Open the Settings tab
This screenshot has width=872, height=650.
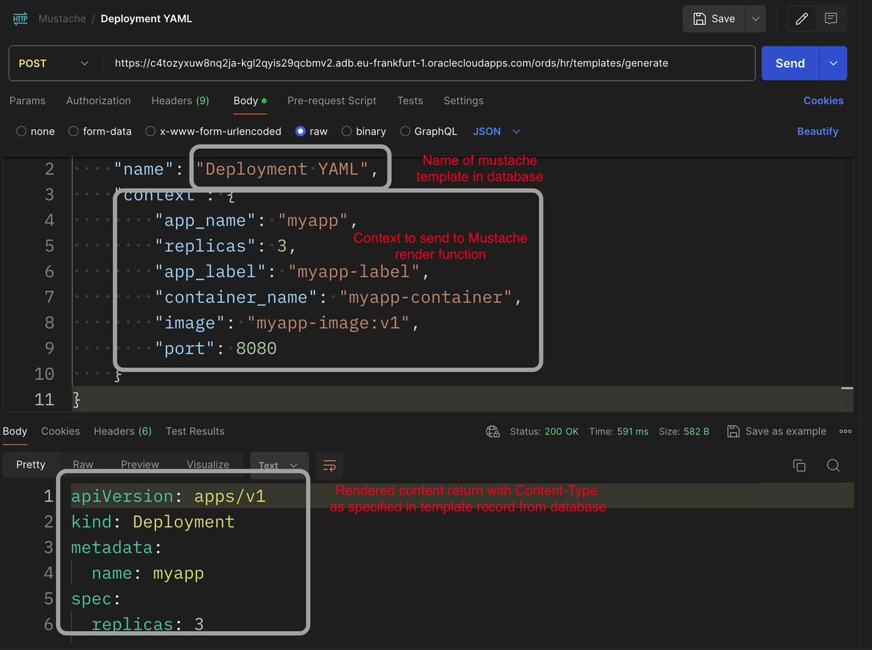[x=464, y=101]
